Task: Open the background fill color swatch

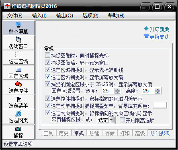Action: click(x=160, y=105)
